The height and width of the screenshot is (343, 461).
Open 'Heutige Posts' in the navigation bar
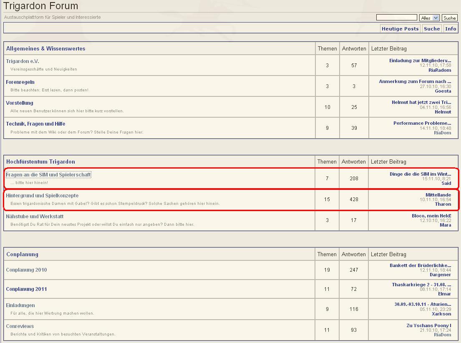[x=400, y=29]
